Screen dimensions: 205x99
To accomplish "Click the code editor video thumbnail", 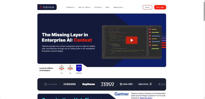I will coord(132,42).
